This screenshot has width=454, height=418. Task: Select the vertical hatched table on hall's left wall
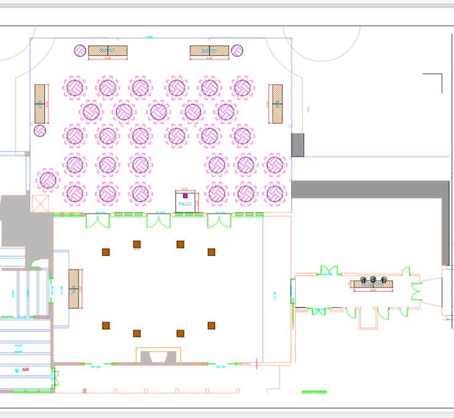point(40,103)
